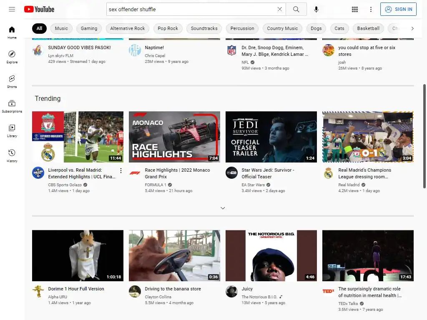Select the Basketball chip
This screenshot has height=320, width=427.
[x=368, y=28]
